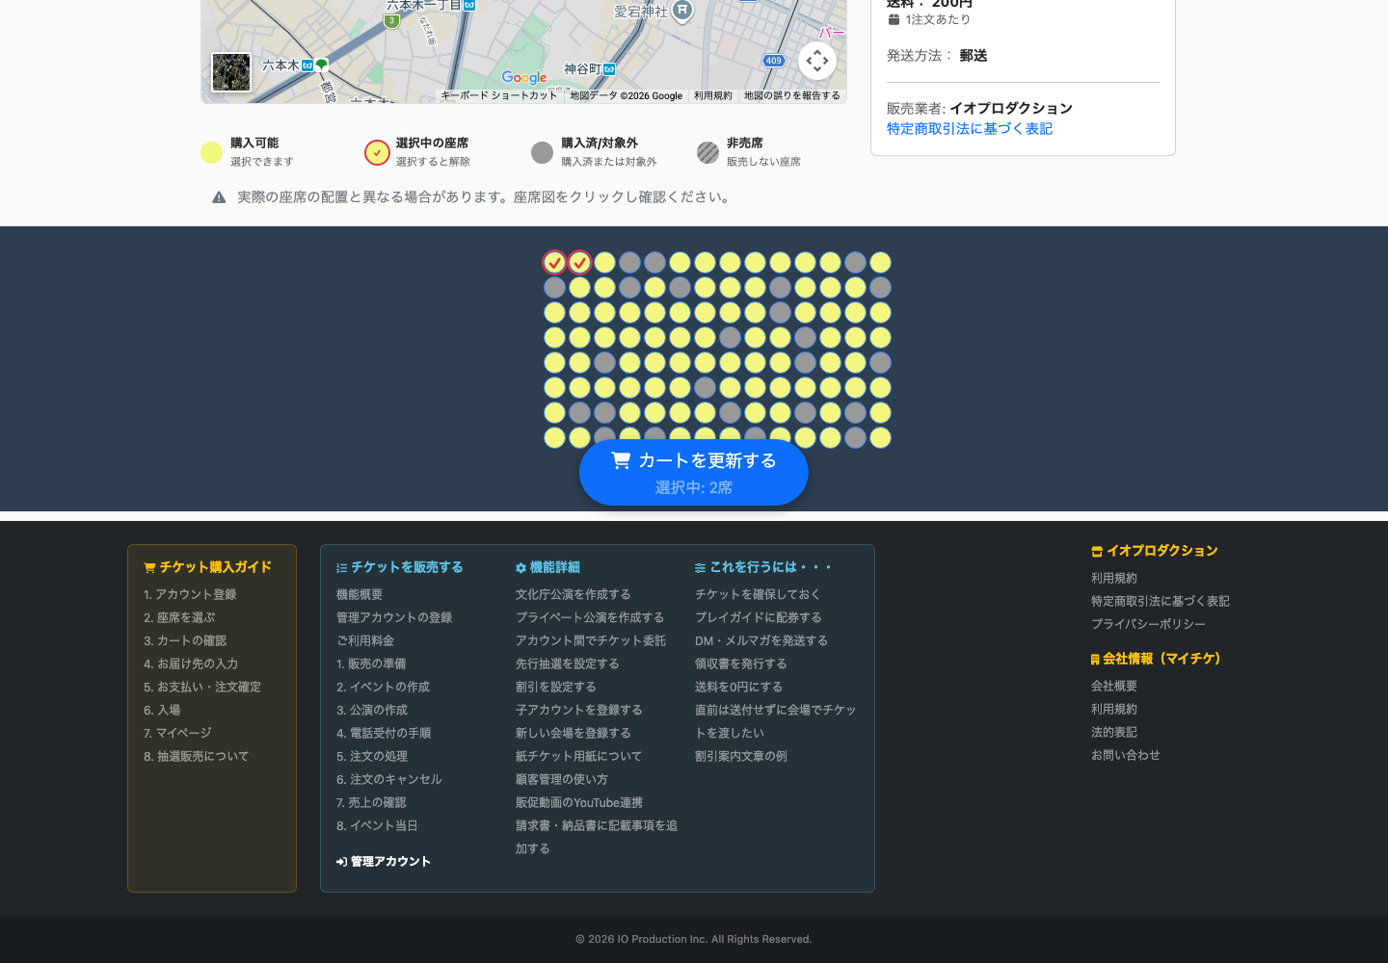Open 8. 抽選販売について guide link
This screenshot has height=963, width=1388.
[x=197, y=757]
